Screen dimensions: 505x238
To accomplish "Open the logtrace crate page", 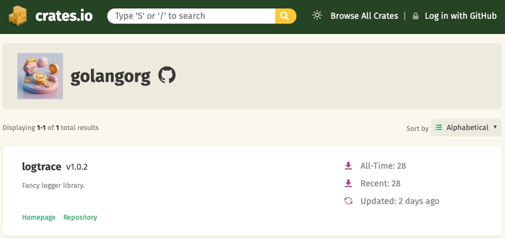I will coord(42,167).
